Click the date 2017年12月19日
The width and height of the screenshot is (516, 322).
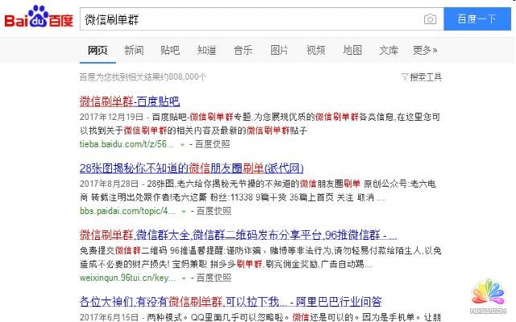[111, 117]
